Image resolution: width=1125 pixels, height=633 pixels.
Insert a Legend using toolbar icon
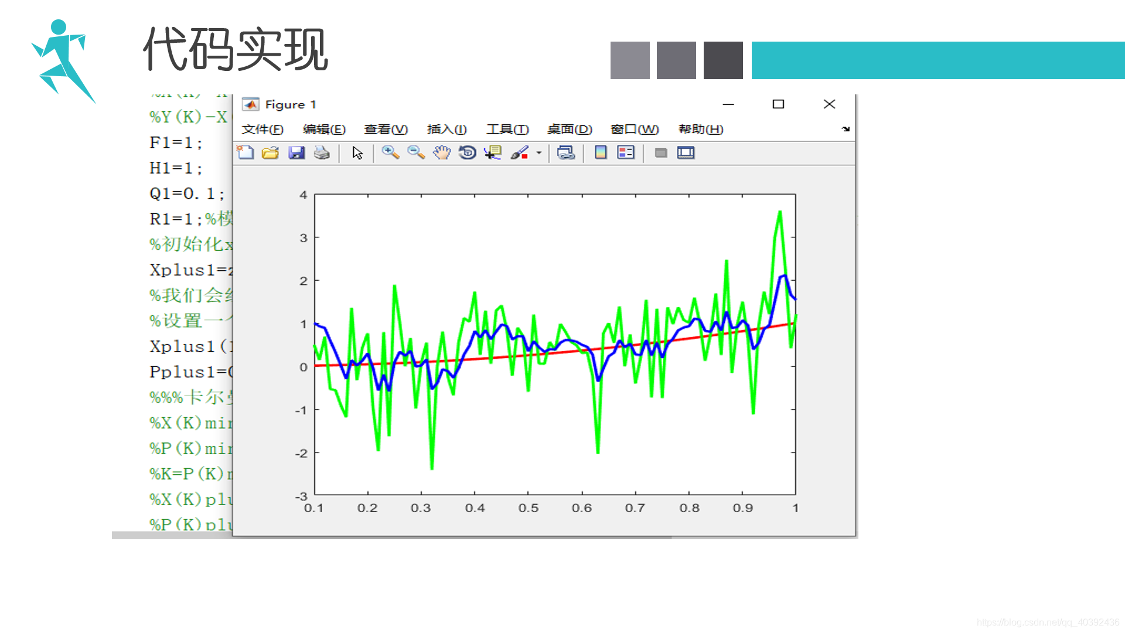click(x=626, y=153)
